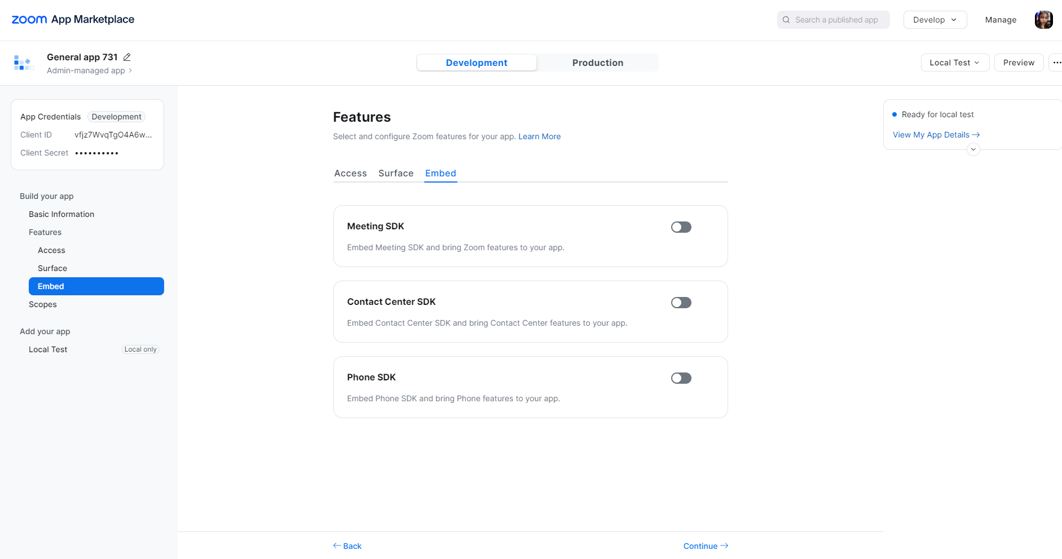This screenshot has width=1062, height=559.
Task: Click the Zoom App Marketplace logo
Action: pyautogui.click(x=73, y=19)
